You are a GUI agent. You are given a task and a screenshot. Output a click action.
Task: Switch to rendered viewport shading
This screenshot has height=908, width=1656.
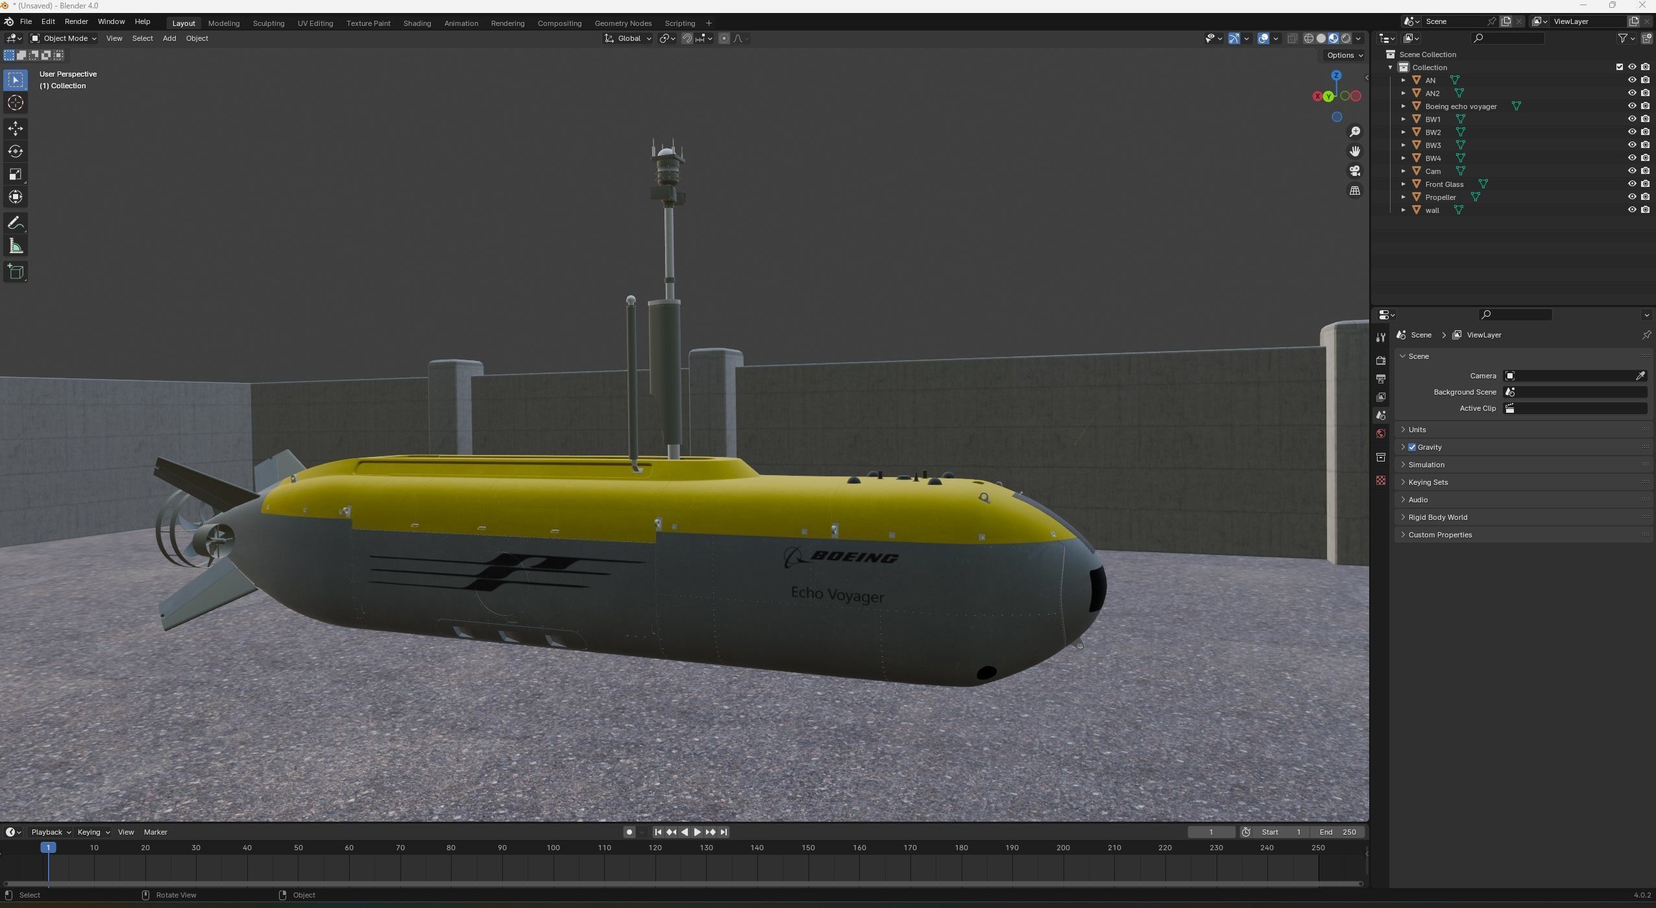[1346, 38]
